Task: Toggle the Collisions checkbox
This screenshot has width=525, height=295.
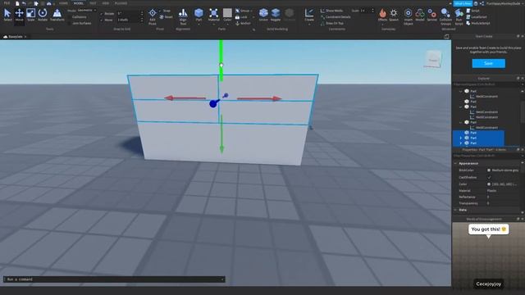Action: [x=69, y=17]
